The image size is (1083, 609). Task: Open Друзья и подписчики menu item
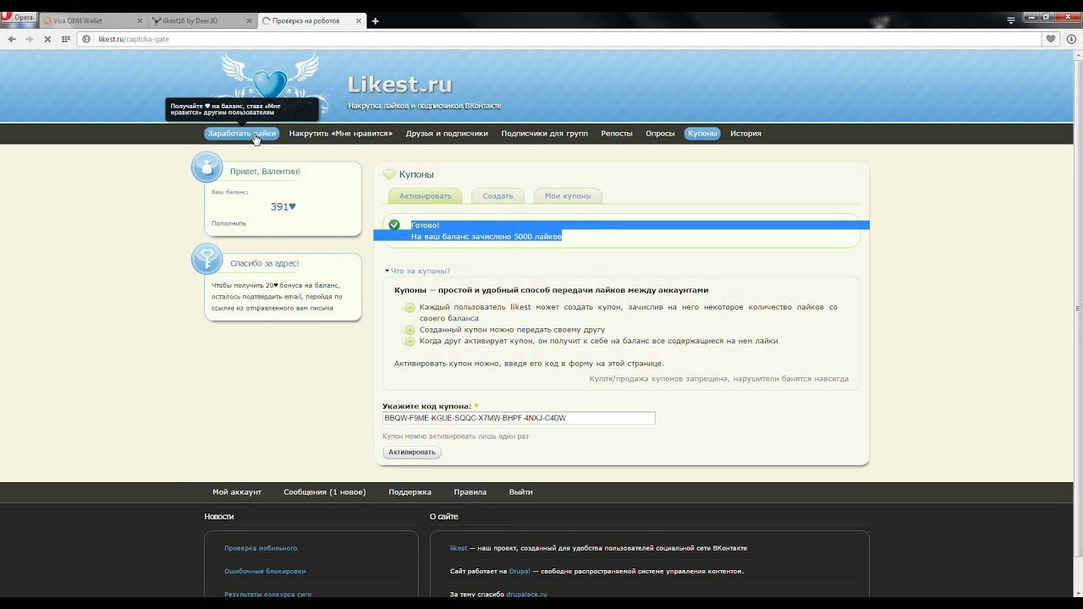click(447, 134)
